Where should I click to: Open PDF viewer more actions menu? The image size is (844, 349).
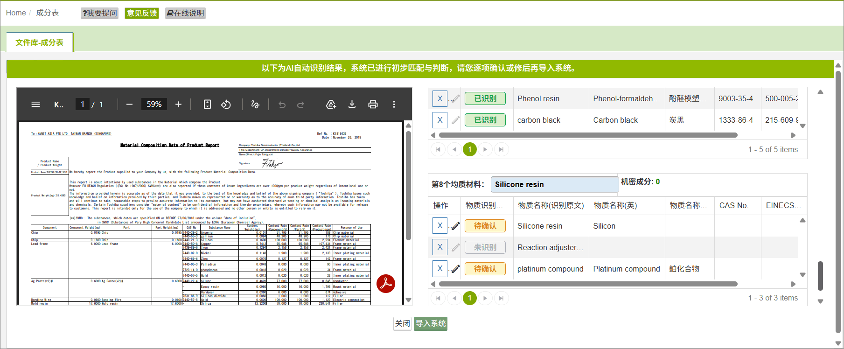tap(394, 105)
